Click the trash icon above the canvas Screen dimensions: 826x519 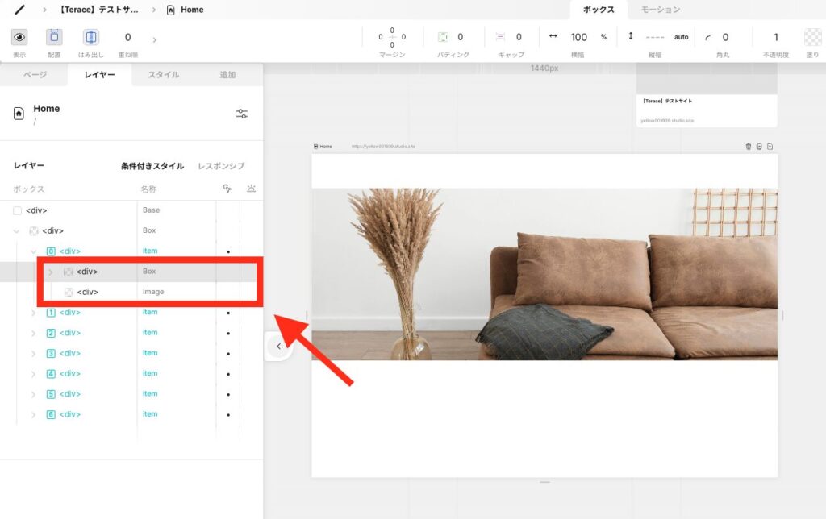click(748, 147)
